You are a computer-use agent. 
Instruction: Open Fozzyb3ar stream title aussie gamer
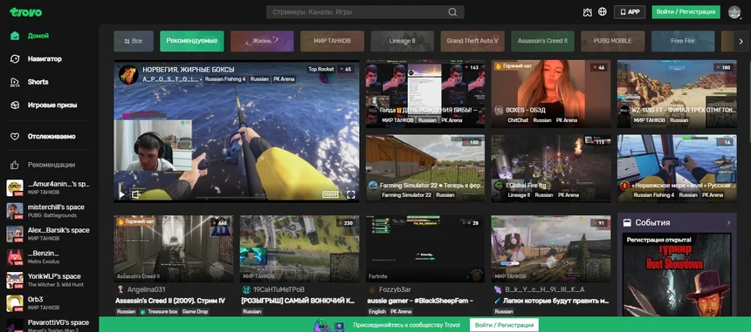pos(420,301)
